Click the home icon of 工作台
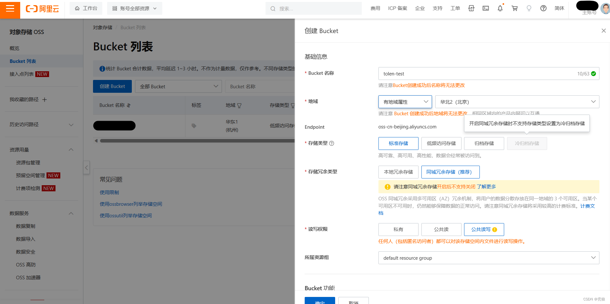The height and width of the screenshot is (304, 610). 77,8
